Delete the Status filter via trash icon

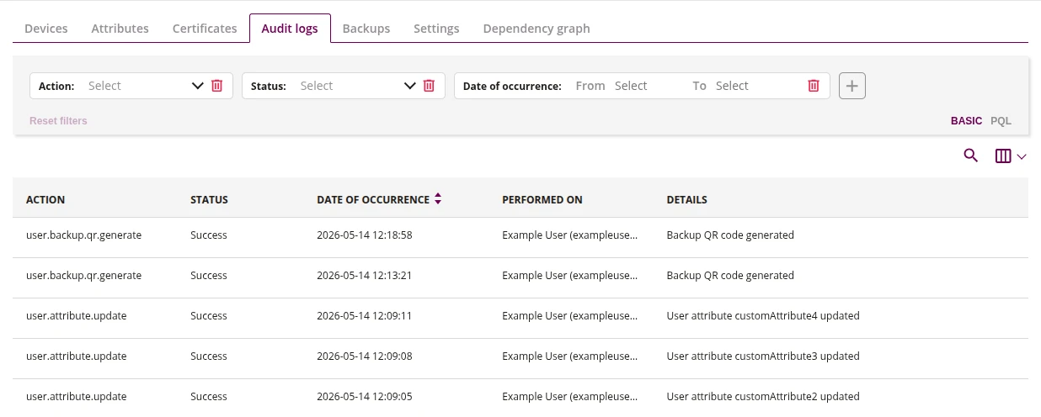429,86
